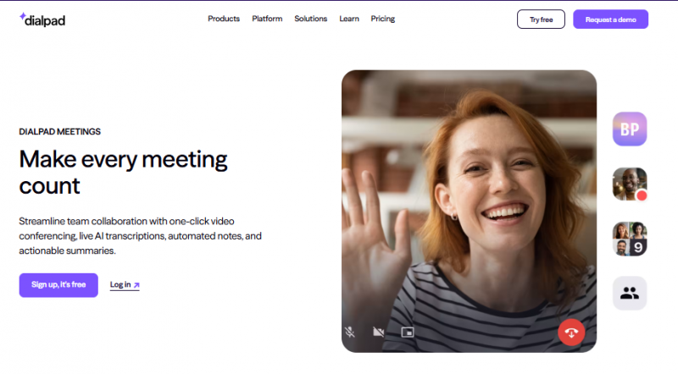678x374 pixels.
Task: Follow the Log in link
Action: 120,285
